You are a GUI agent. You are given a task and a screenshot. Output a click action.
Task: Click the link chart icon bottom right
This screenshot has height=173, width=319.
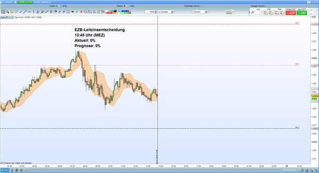302,170
